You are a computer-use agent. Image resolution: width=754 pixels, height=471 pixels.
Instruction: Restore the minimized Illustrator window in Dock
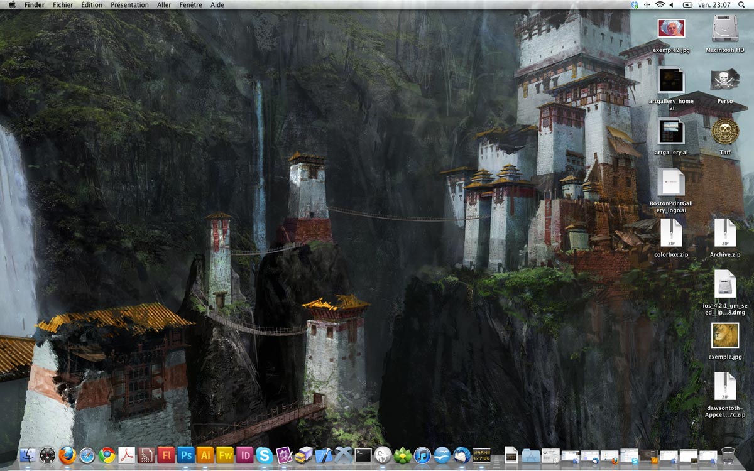[x=650, y=457]
